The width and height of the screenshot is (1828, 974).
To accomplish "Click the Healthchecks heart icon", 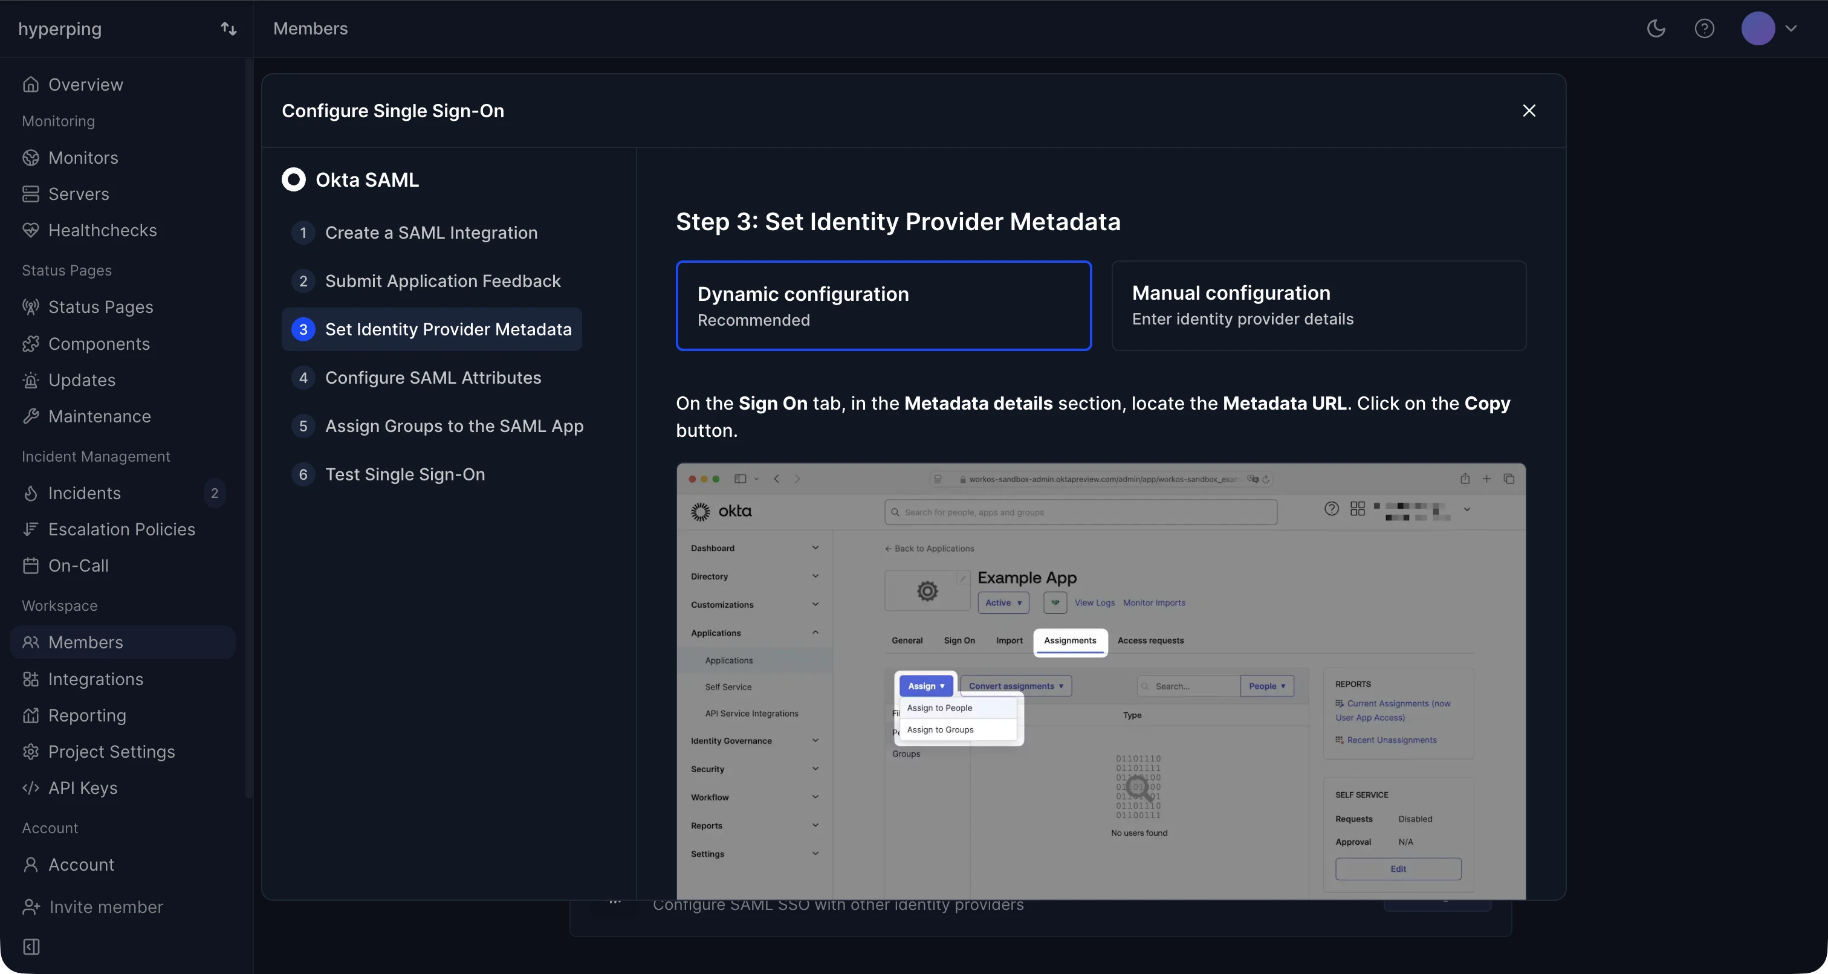I will 30,230.
